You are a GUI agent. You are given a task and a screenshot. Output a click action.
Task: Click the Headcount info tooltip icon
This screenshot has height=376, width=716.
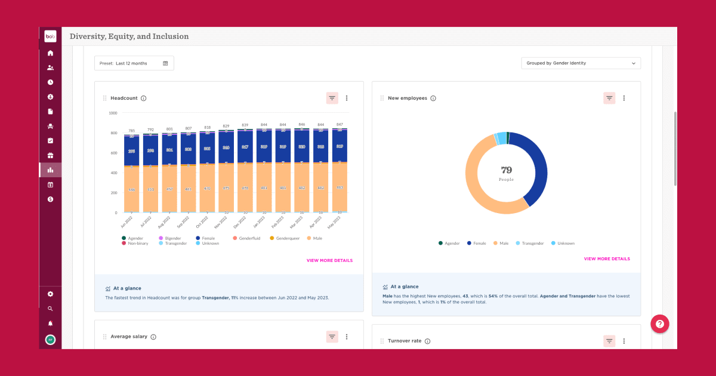click(143, 98)
